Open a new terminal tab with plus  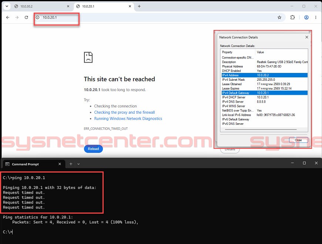click(71, 164)
